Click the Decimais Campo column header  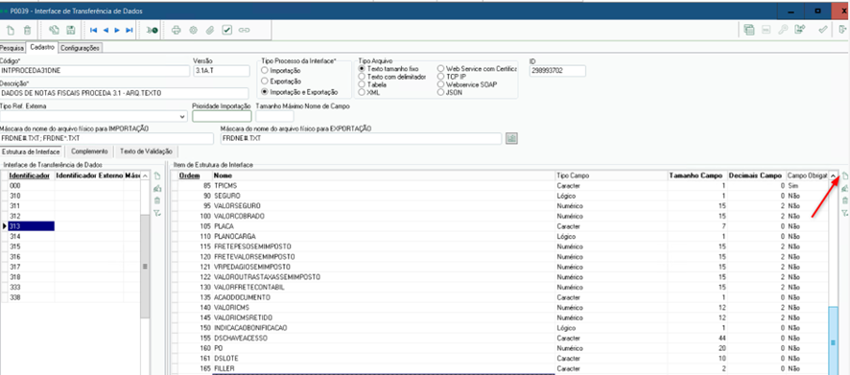tap(756, 176)
